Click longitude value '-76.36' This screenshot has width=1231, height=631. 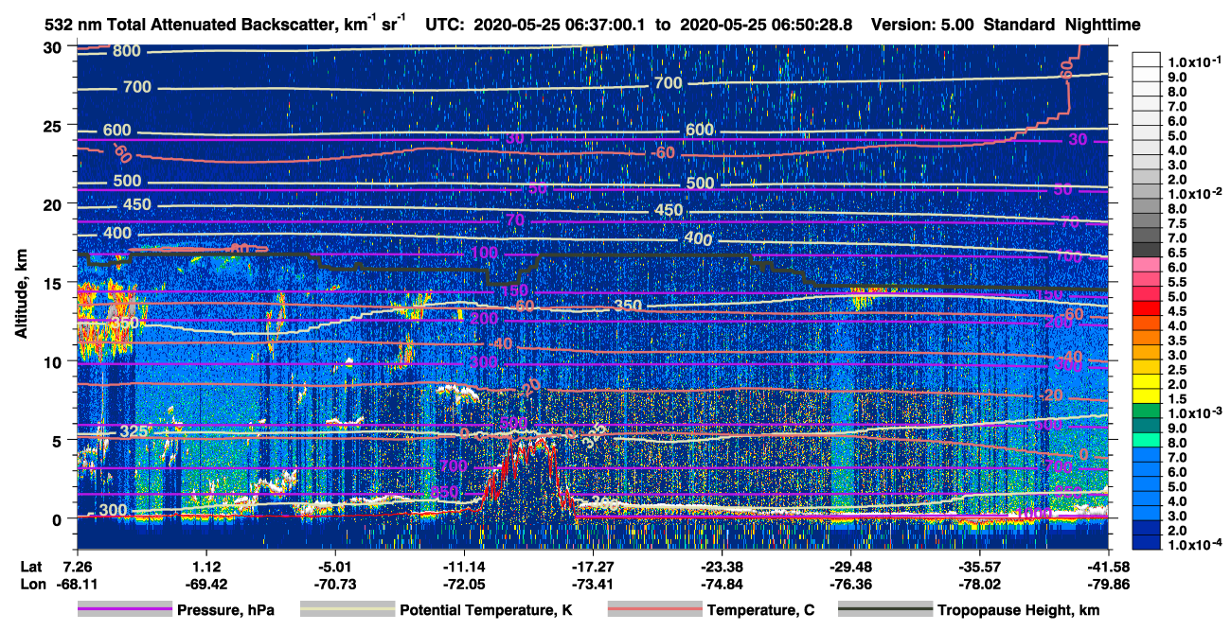(850, 585)
